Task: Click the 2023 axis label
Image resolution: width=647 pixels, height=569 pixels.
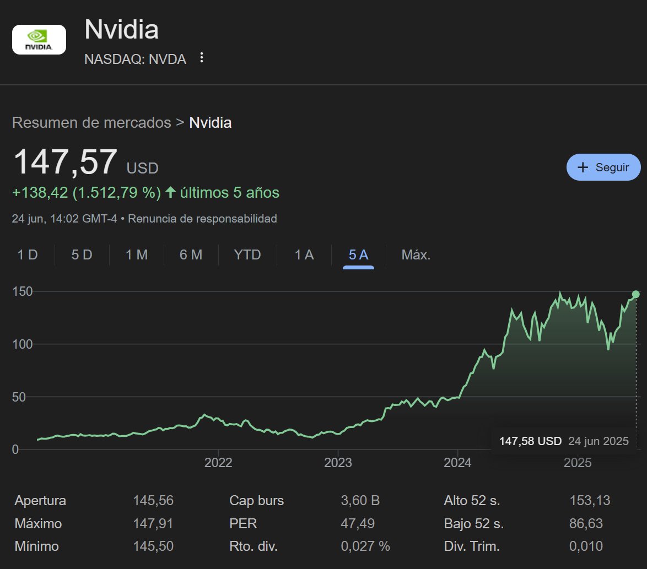Action: coord(338,463)
